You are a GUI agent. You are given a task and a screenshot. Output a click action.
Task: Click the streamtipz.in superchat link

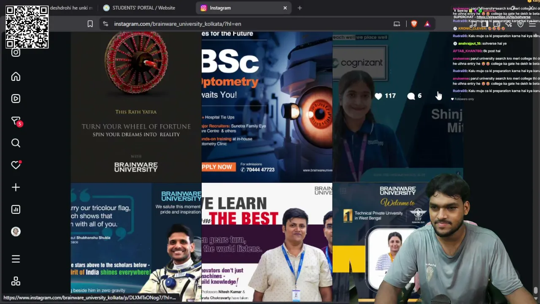tap(503, 17)
